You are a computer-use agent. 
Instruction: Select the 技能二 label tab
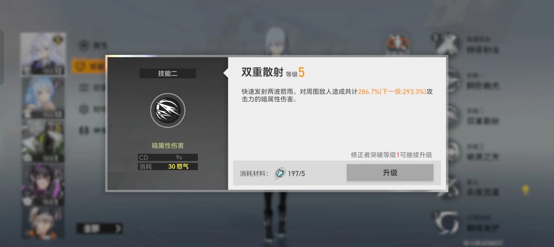pyautogui.click(x=167, y=73)
